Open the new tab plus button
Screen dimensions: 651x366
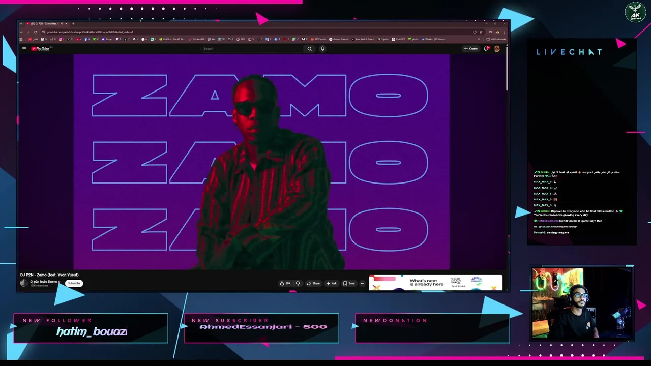[x=73, y=23]
